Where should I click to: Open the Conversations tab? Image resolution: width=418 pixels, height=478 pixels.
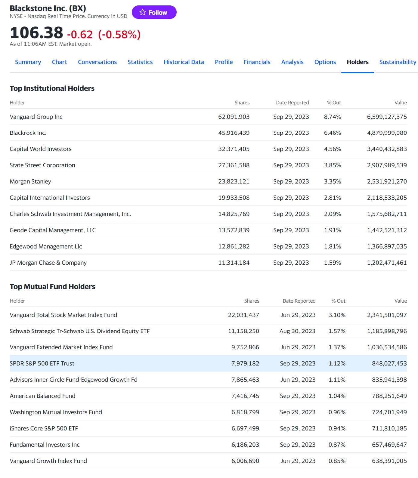click(97, 62)
